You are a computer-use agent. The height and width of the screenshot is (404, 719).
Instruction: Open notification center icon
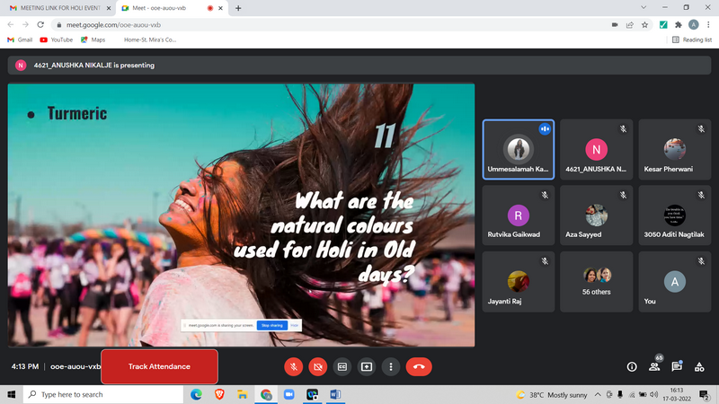(705, 394)
